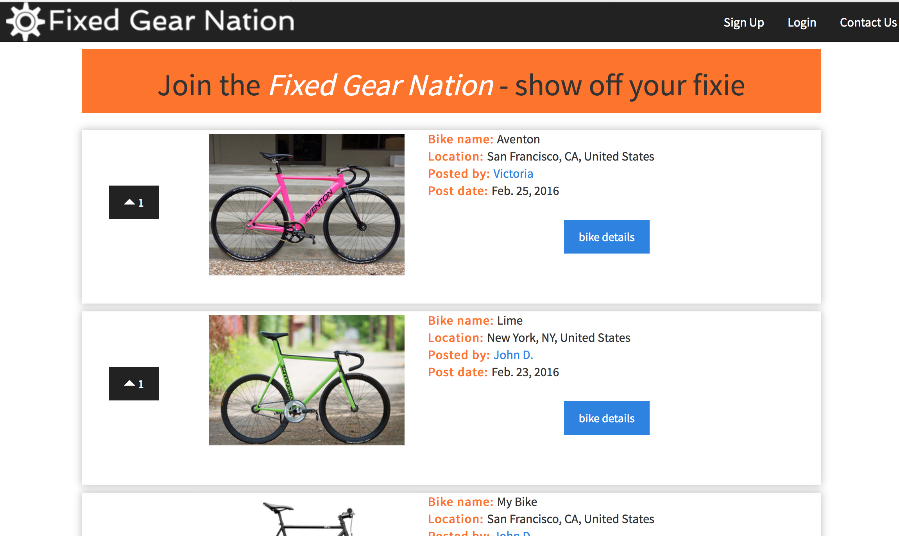View bike details for the Lime bike
The image size is (899, 536).
pyautogui.click(x=606, y=418)
